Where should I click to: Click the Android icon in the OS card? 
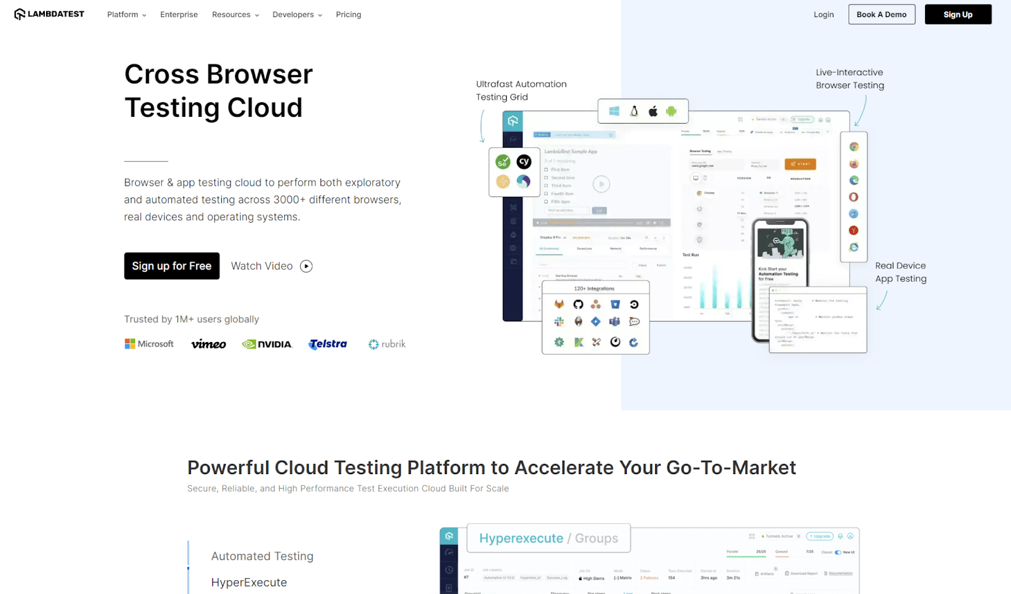click(x=671, y=111)
